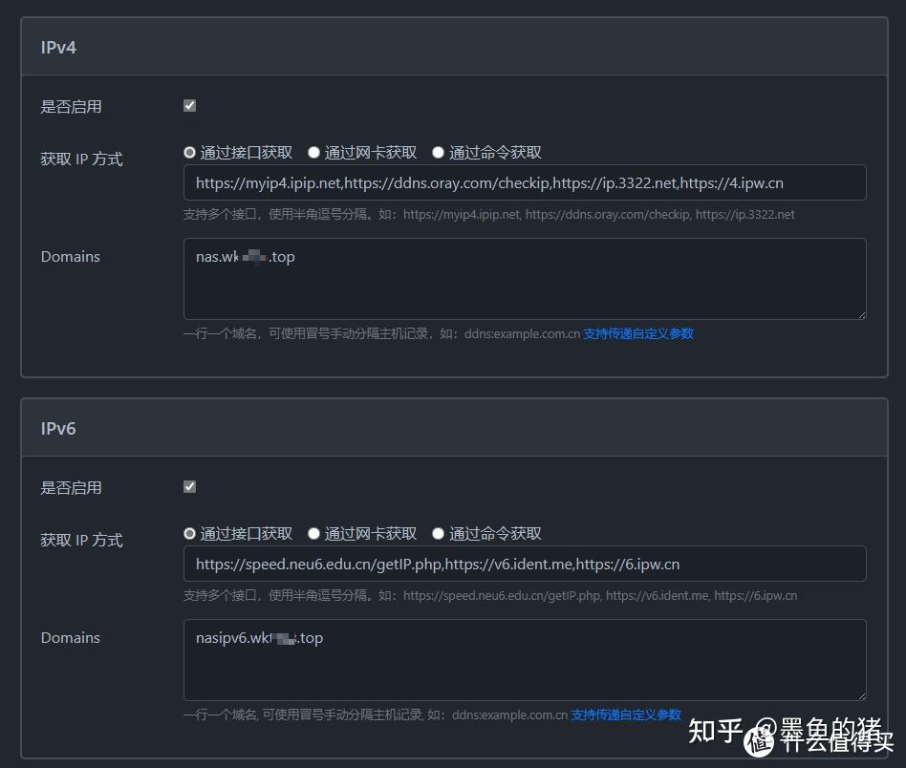Enable the IPv6 是否启用 checkbox
Viewport: 906px width, 768px height.
(x=189, y=486)
